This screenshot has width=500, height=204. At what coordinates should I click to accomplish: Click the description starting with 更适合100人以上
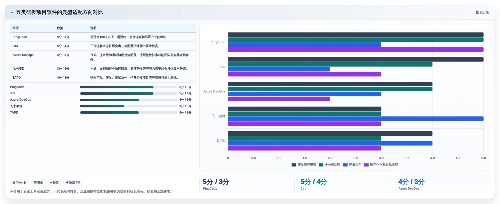130,37
